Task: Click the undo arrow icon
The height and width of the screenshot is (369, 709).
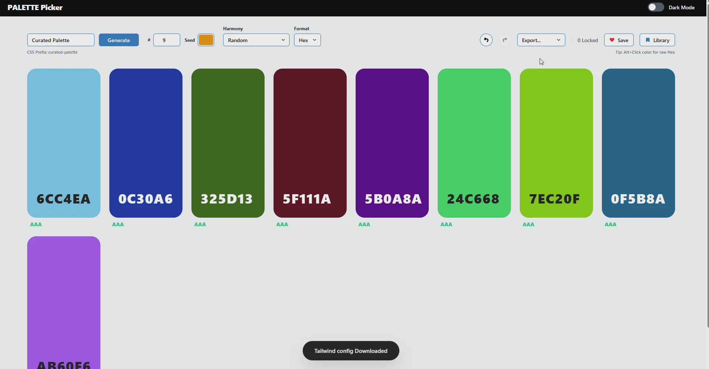Action: click(486, 40)
